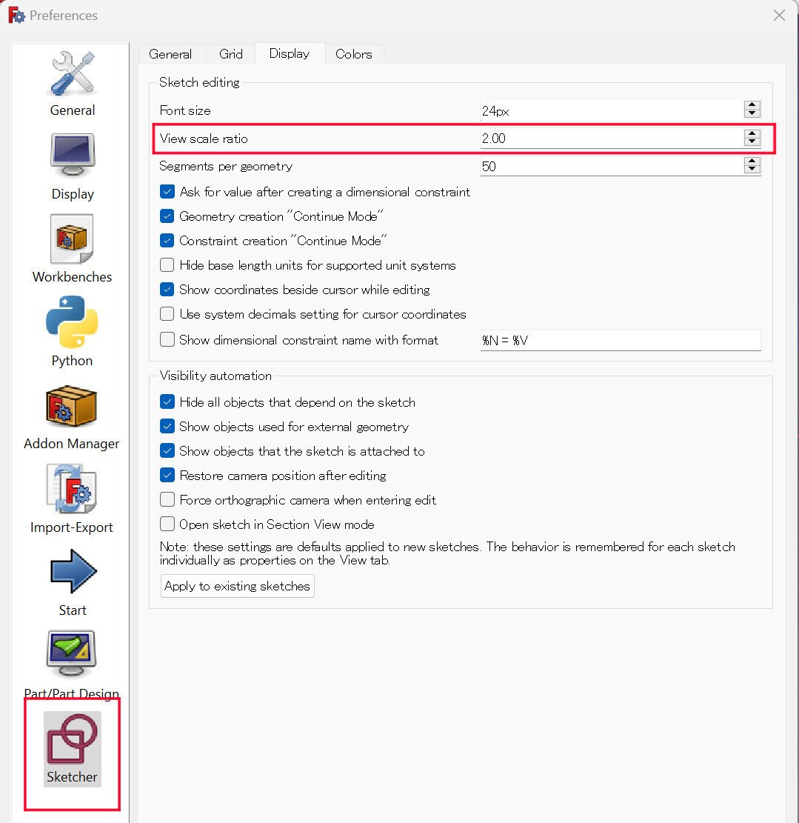Click the View scale ratio field
799x823 pixels.
coord(612,139)
